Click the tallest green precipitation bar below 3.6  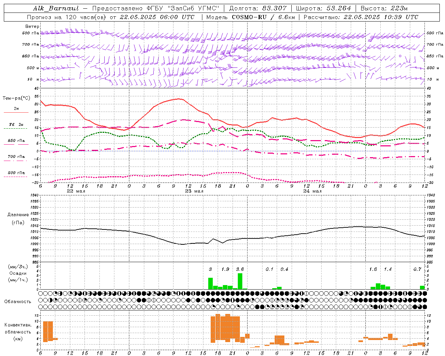pyautogui.click(x=240, y=281)
